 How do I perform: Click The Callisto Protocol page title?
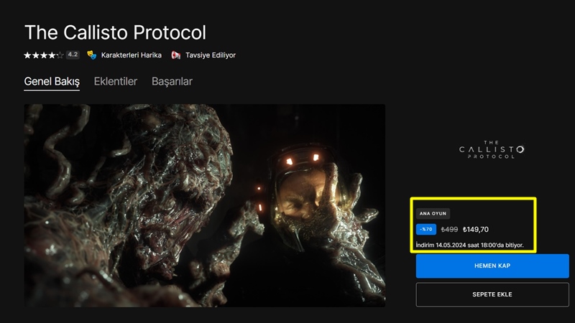click(115, 32)
